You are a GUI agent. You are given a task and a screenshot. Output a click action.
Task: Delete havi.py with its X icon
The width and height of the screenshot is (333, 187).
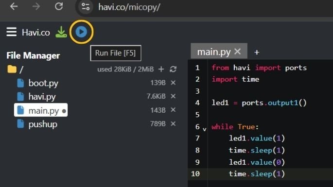[x=173, y=96]
